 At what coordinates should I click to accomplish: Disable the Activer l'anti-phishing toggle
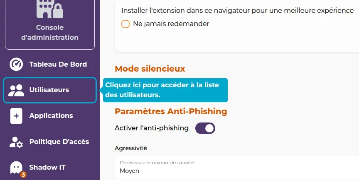tap(205, 128)
